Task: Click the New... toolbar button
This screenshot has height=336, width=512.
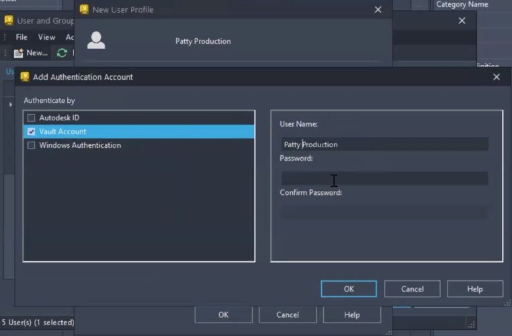Action: click(x=31, y=53)
